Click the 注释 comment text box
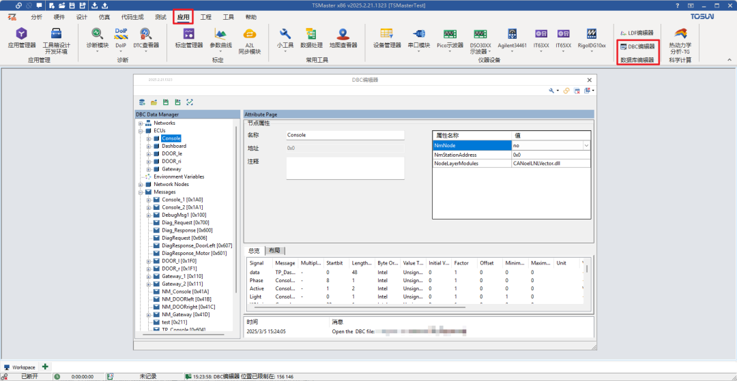The height and width of the screenshot is (381, 737). (345, 168)
